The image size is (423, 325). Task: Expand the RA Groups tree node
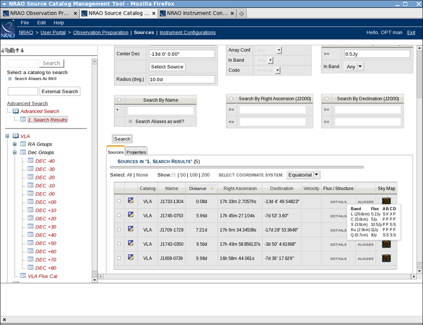click(15, 144)
